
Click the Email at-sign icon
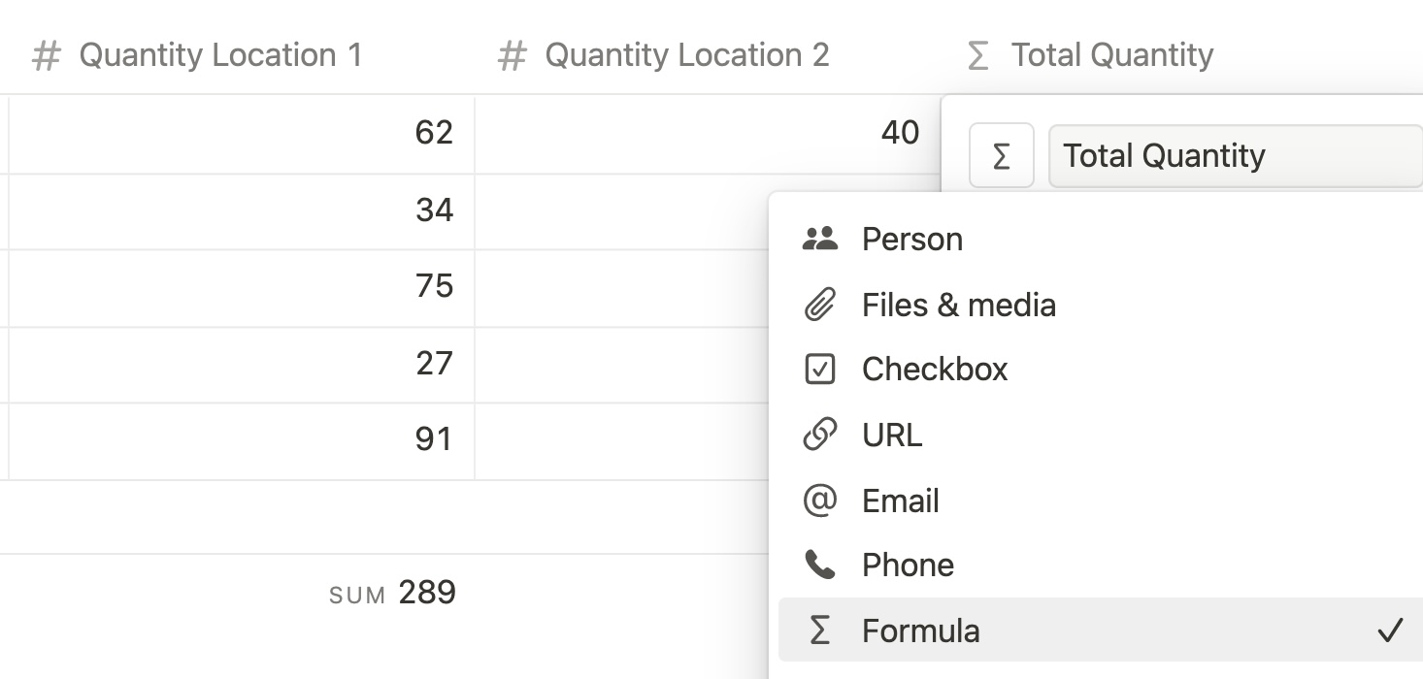[x=820, y=501]
